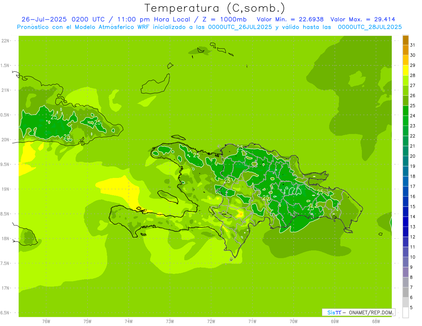
Task: Click the legend value '31'
Action: pos(413,45)
